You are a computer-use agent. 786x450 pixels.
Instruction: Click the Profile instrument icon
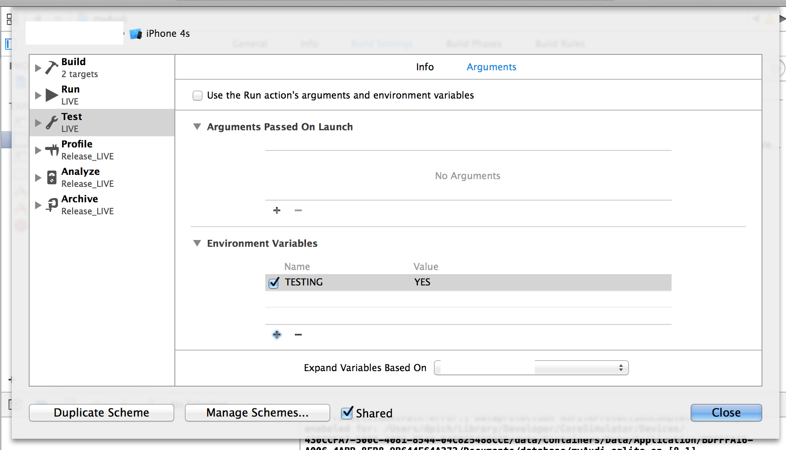coord(52,150)
